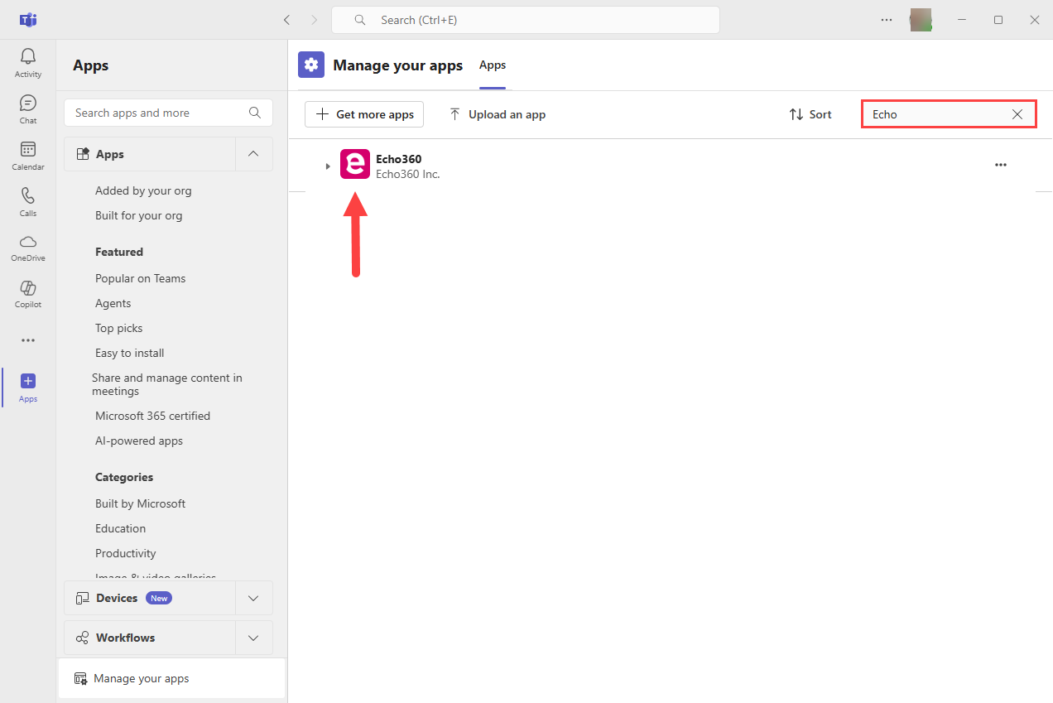Click the Categories heading

(x=124, y=477)
